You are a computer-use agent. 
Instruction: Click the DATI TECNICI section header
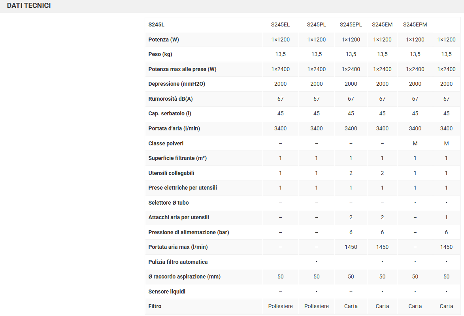pyautogui.click(x=29, y=6)
